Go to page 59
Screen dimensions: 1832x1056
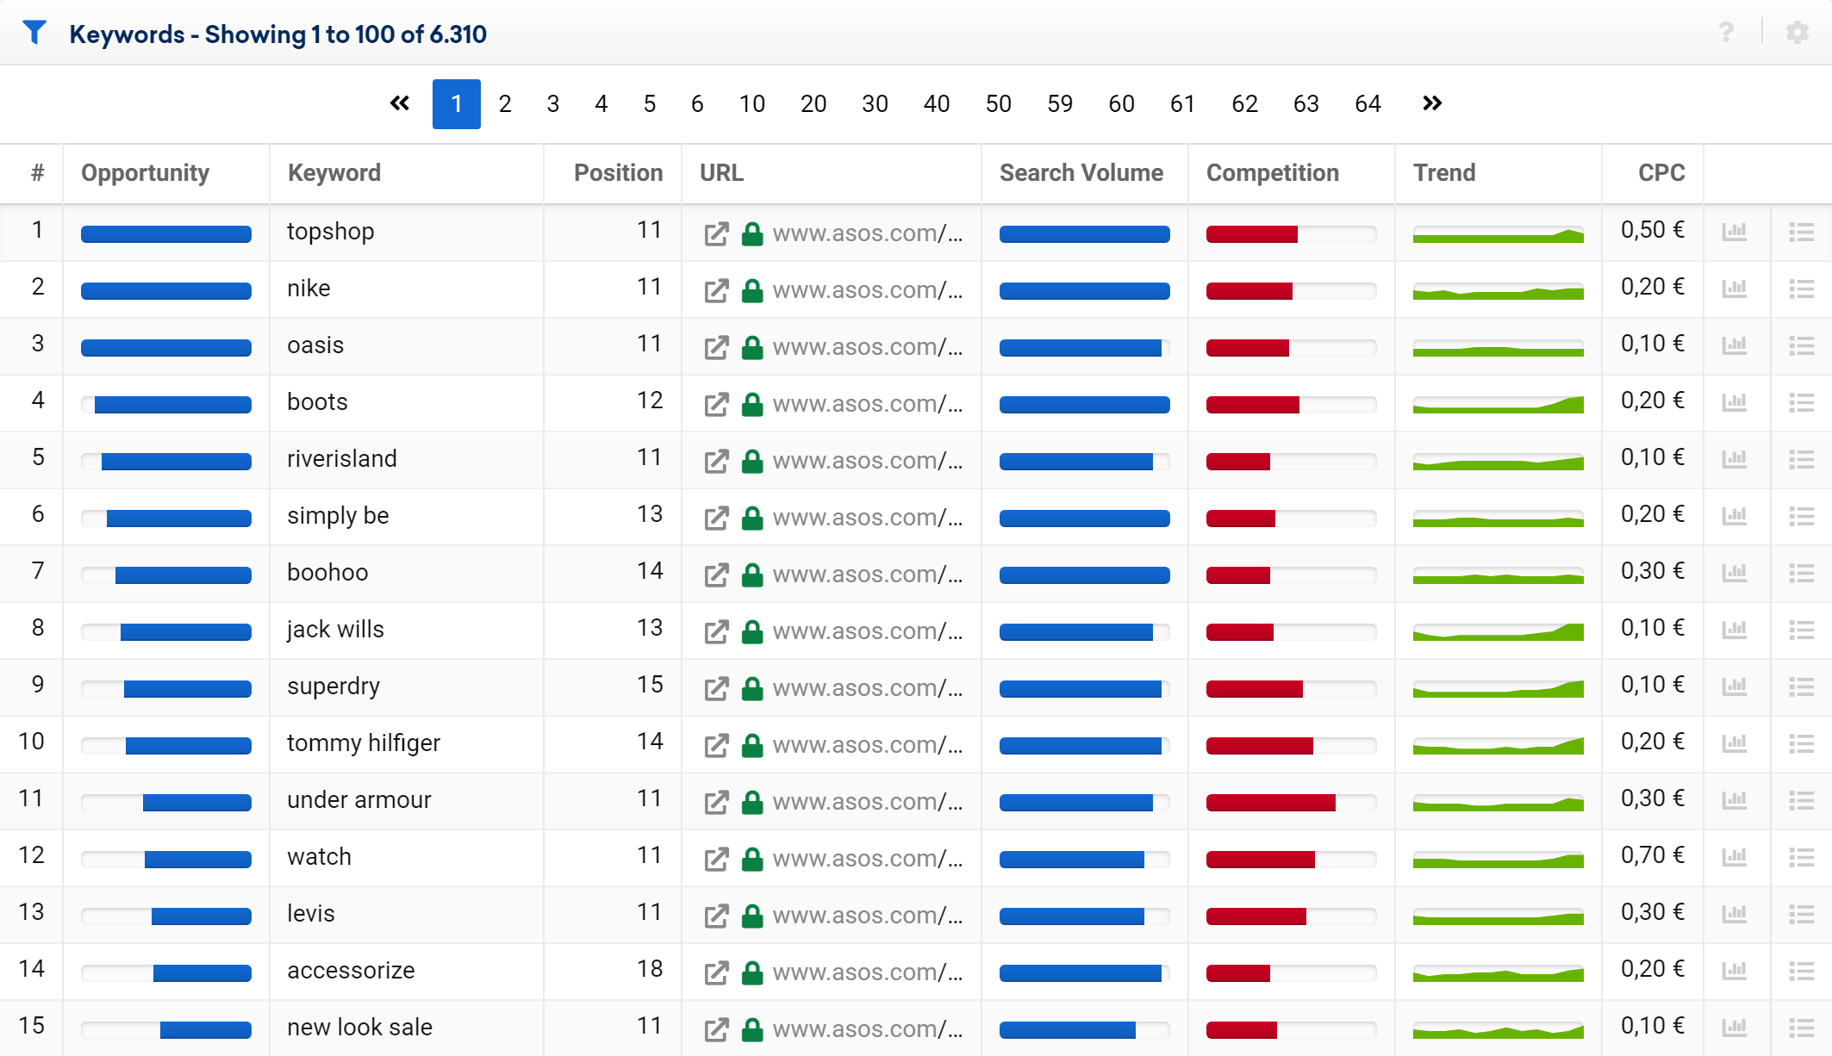pyautogui.click(x=1060, y=104)
